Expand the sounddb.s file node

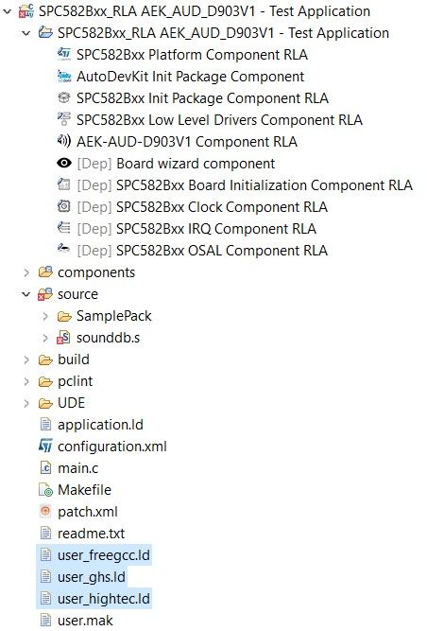pos(45,338)
